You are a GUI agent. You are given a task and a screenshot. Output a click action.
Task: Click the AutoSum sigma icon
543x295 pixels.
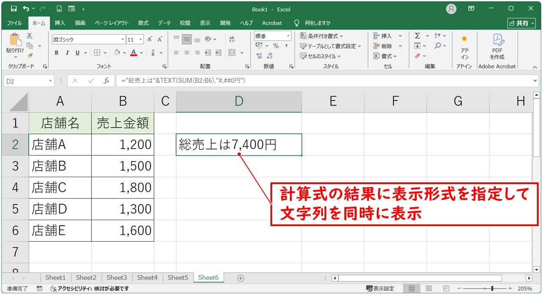coord(418,36)
